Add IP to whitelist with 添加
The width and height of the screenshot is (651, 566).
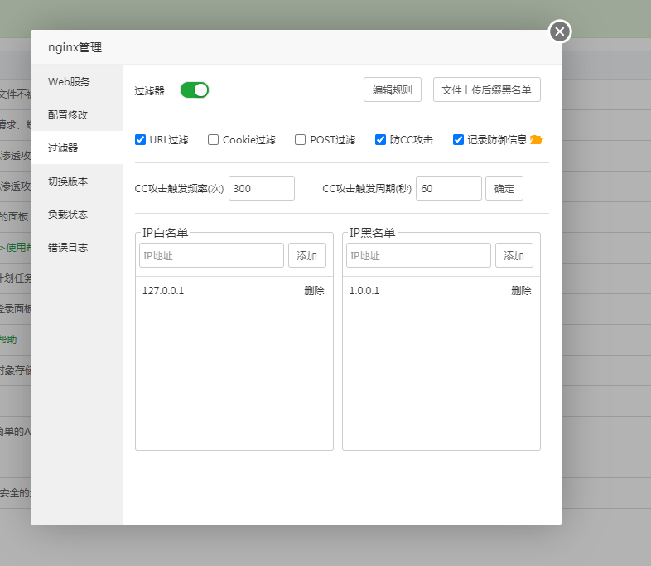tap(306, 255)
